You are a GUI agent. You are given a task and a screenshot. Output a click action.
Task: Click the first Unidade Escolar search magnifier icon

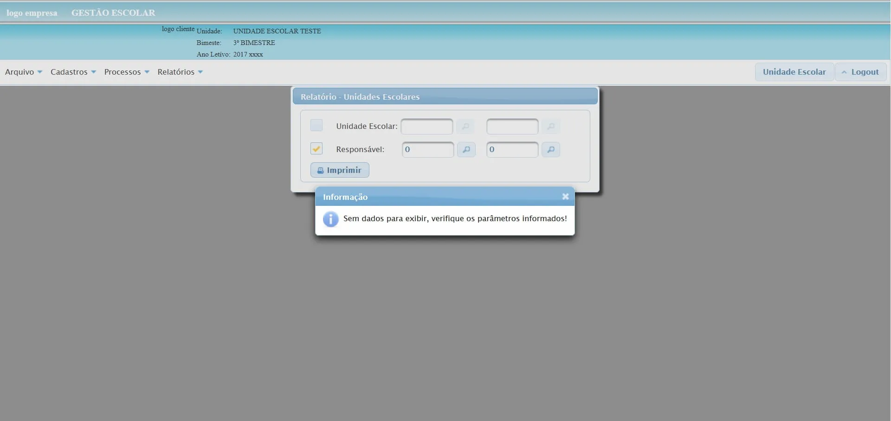pos(465,126)
